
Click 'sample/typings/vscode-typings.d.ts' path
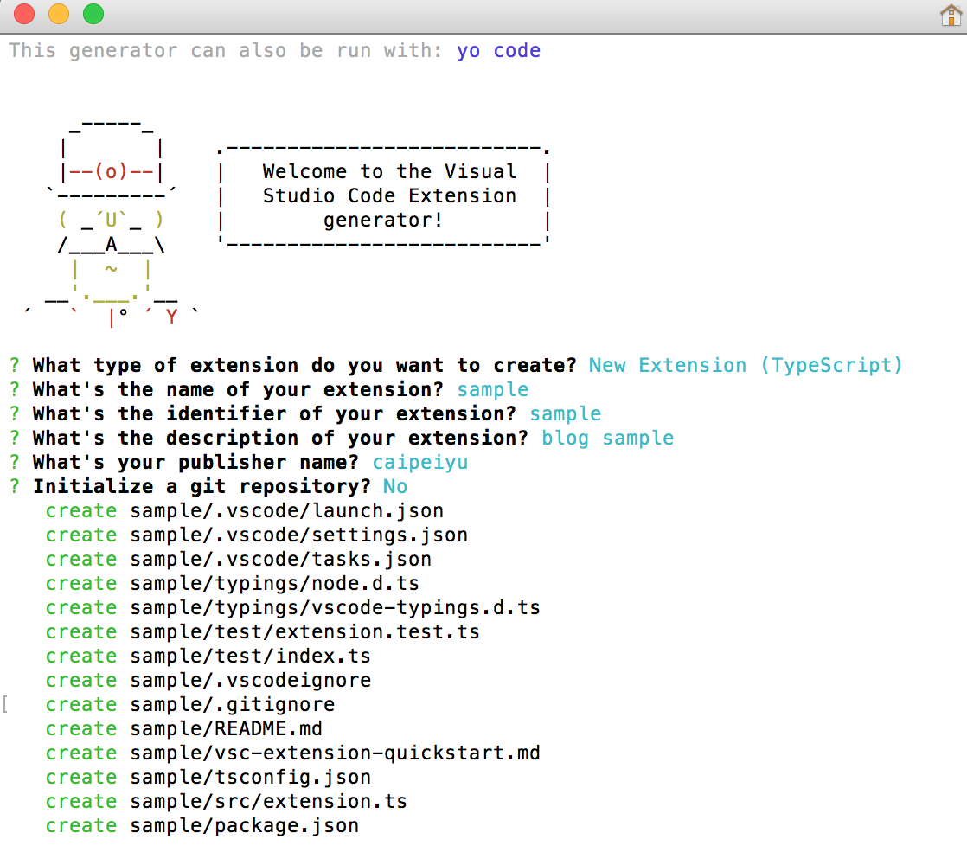[335, 608]
